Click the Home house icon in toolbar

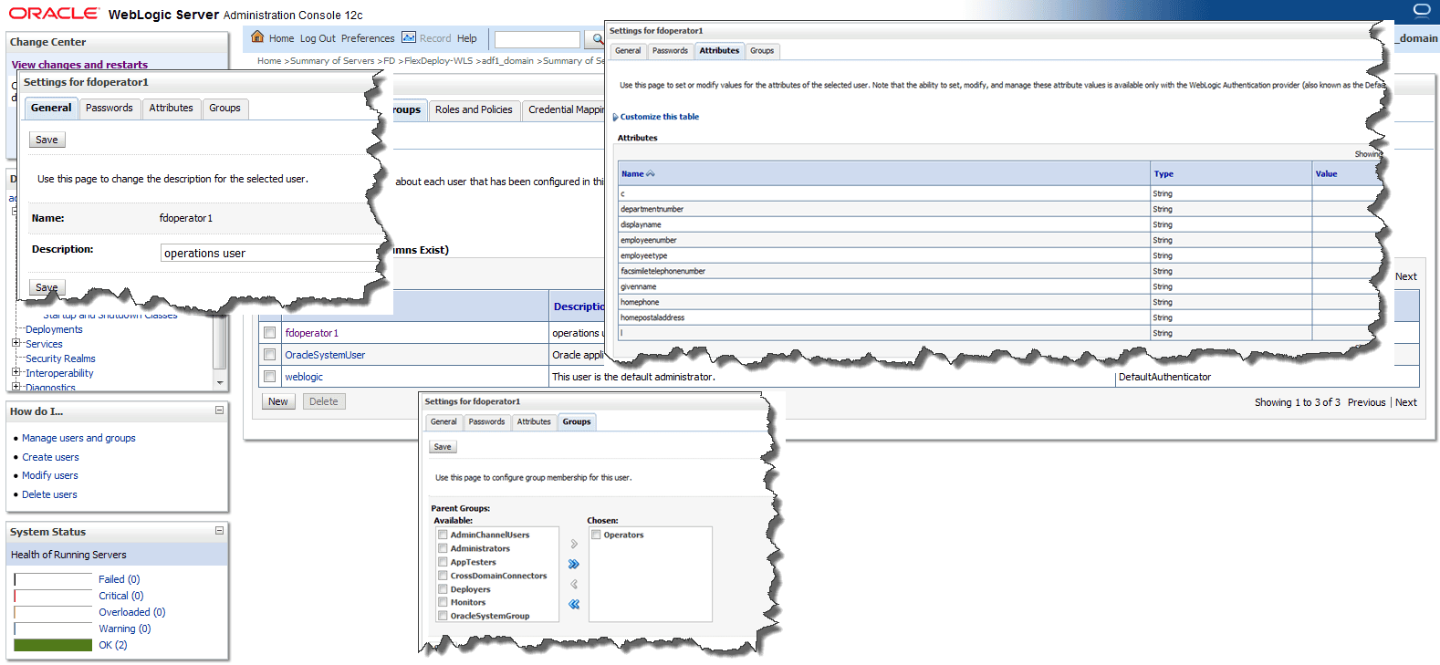[257, 37]
